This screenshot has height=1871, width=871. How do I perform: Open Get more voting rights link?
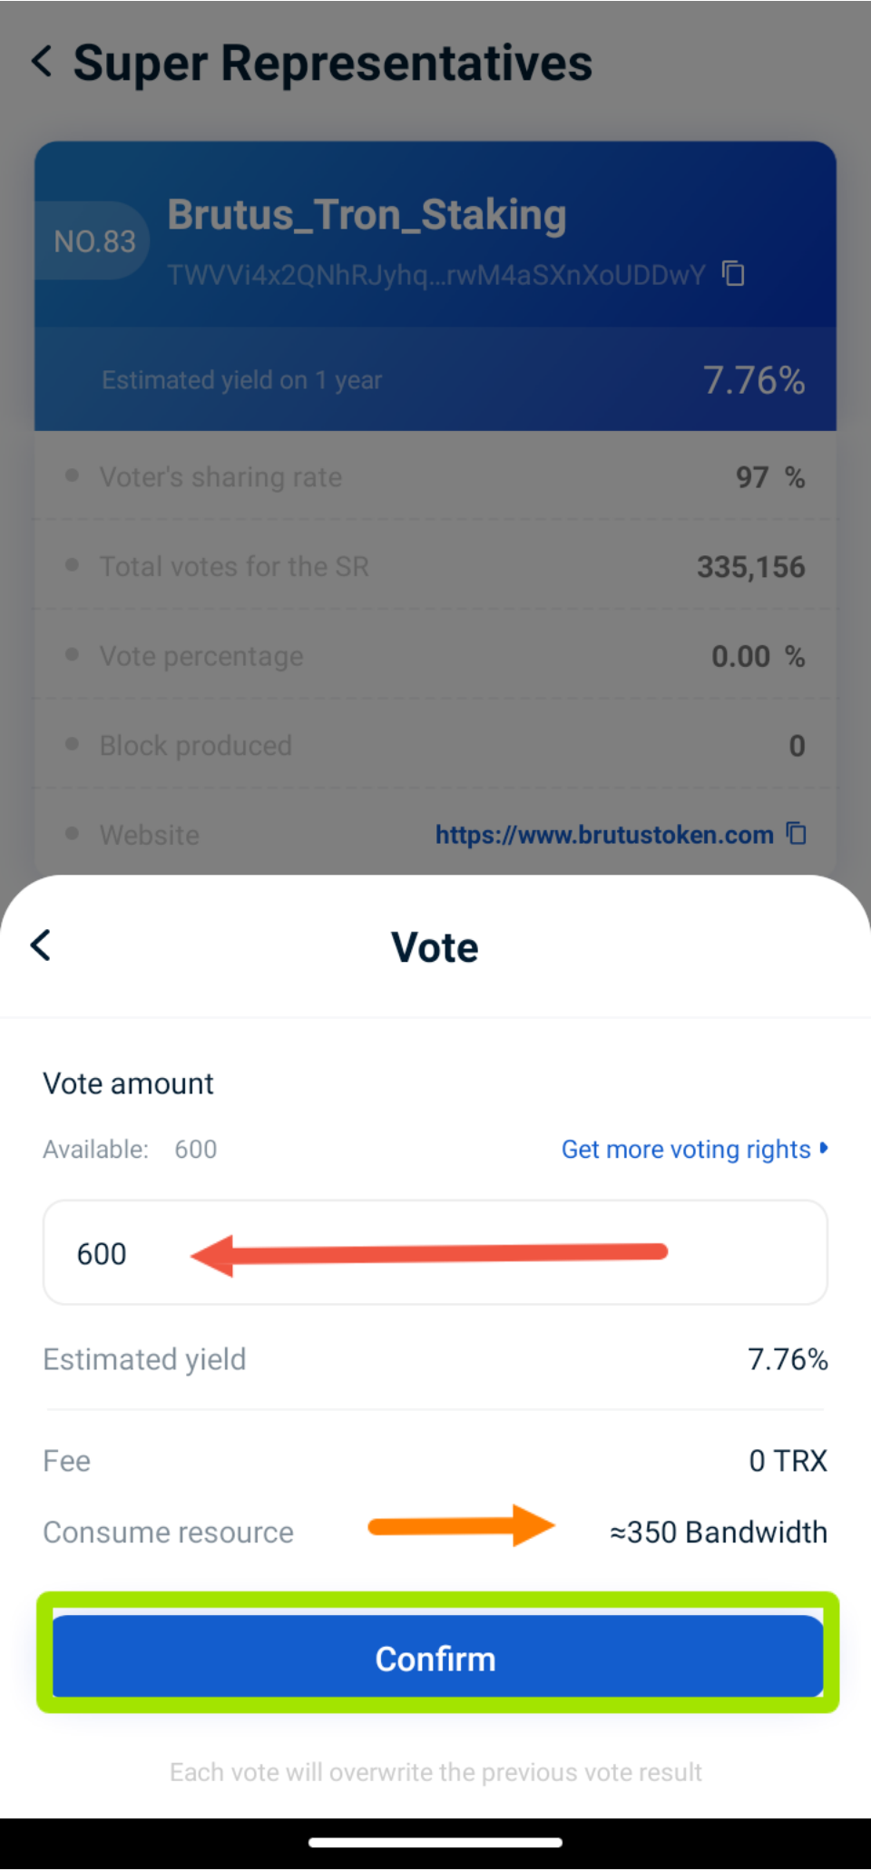coord(686,1149)
